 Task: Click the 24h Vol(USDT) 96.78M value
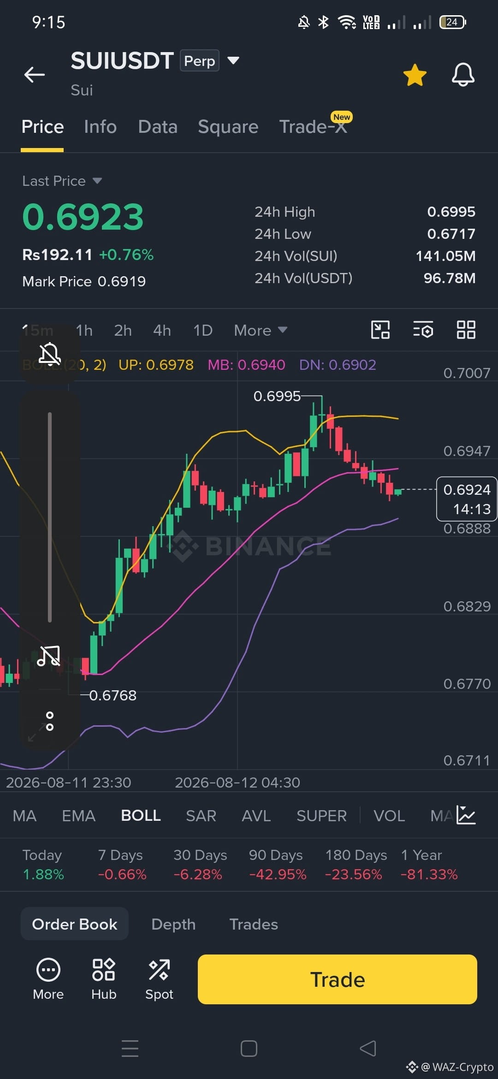pyautogui.click(x=450, y=278)
